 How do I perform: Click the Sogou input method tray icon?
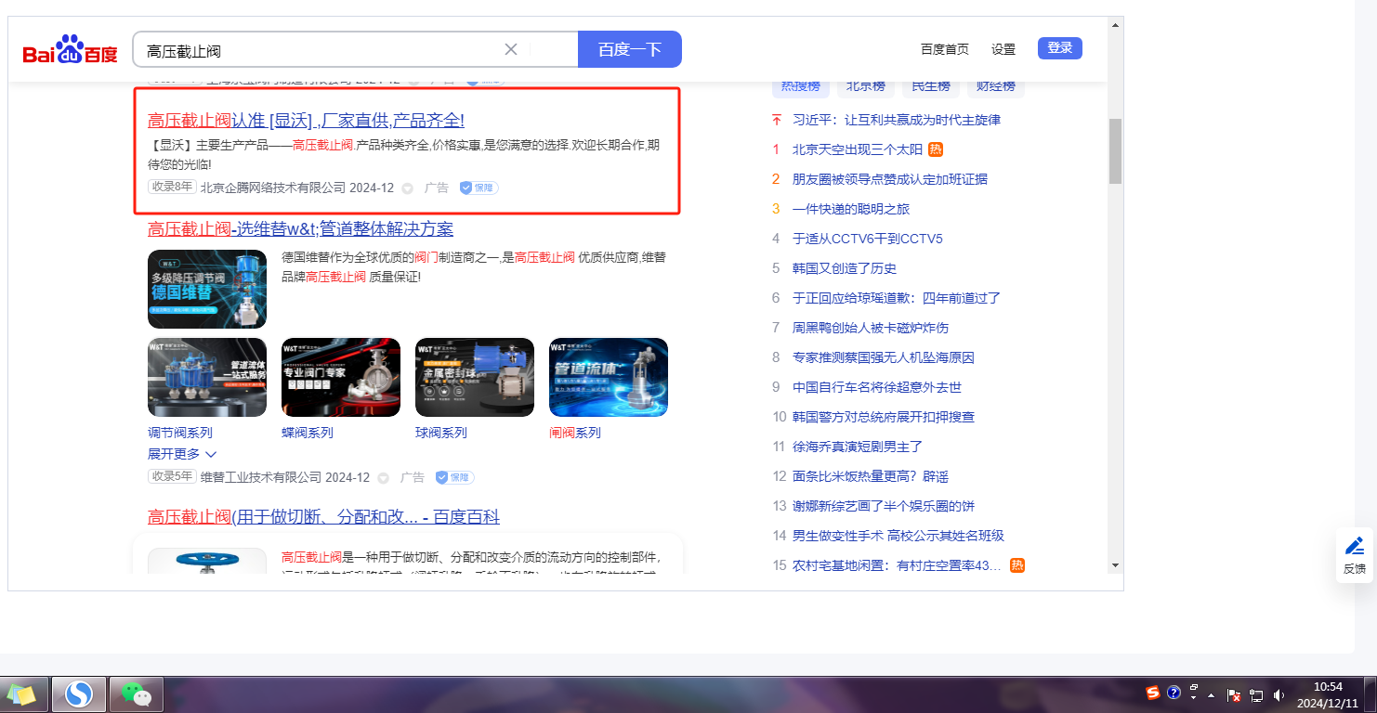(x=1153, y=693)
